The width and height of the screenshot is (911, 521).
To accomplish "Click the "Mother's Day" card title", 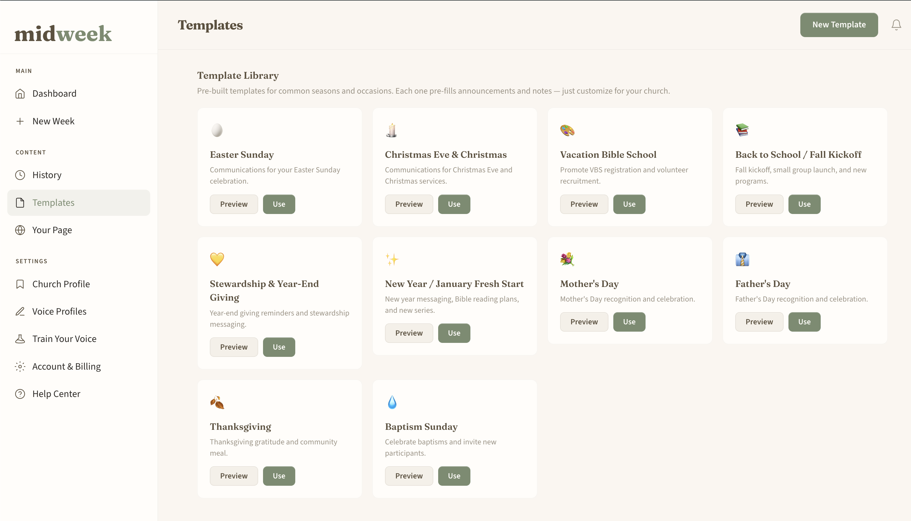I will pyautogui.click(x=589, y=284).
